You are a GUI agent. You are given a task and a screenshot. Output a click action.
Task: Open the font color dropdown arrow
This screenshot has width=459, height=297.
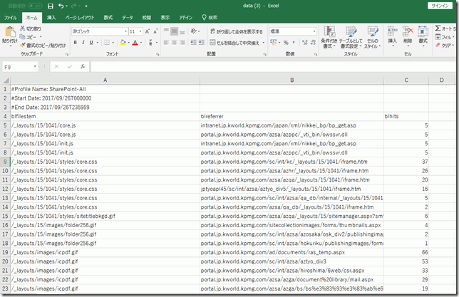coord(141,43)
